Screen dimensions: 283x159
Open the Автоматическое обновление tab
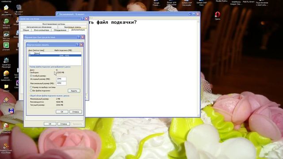(x=39, y=27)
